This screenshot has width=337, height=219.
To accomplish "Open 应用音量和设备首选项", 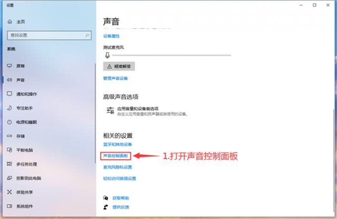I will pyautogui.click(x=148, y=111).
